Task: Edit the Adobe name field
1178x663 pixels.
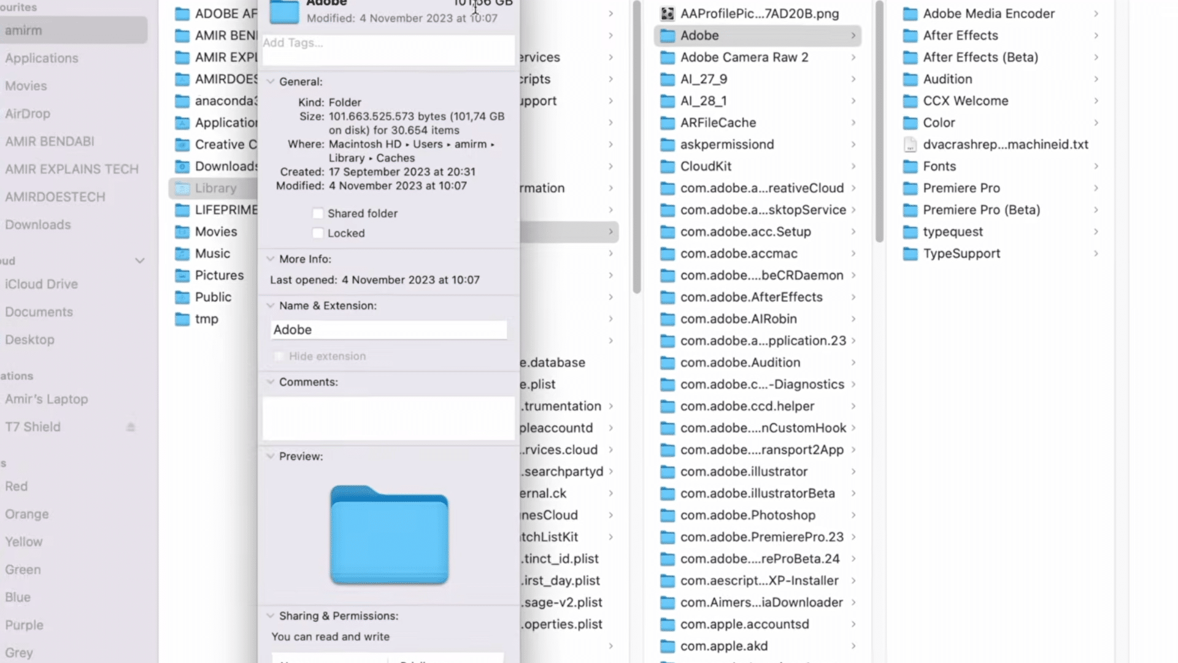Action: [x=389, y=330]
